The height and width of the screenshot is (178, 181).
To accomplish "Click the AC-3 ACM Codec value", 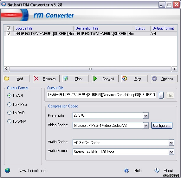I will click(x=87, y=143).
